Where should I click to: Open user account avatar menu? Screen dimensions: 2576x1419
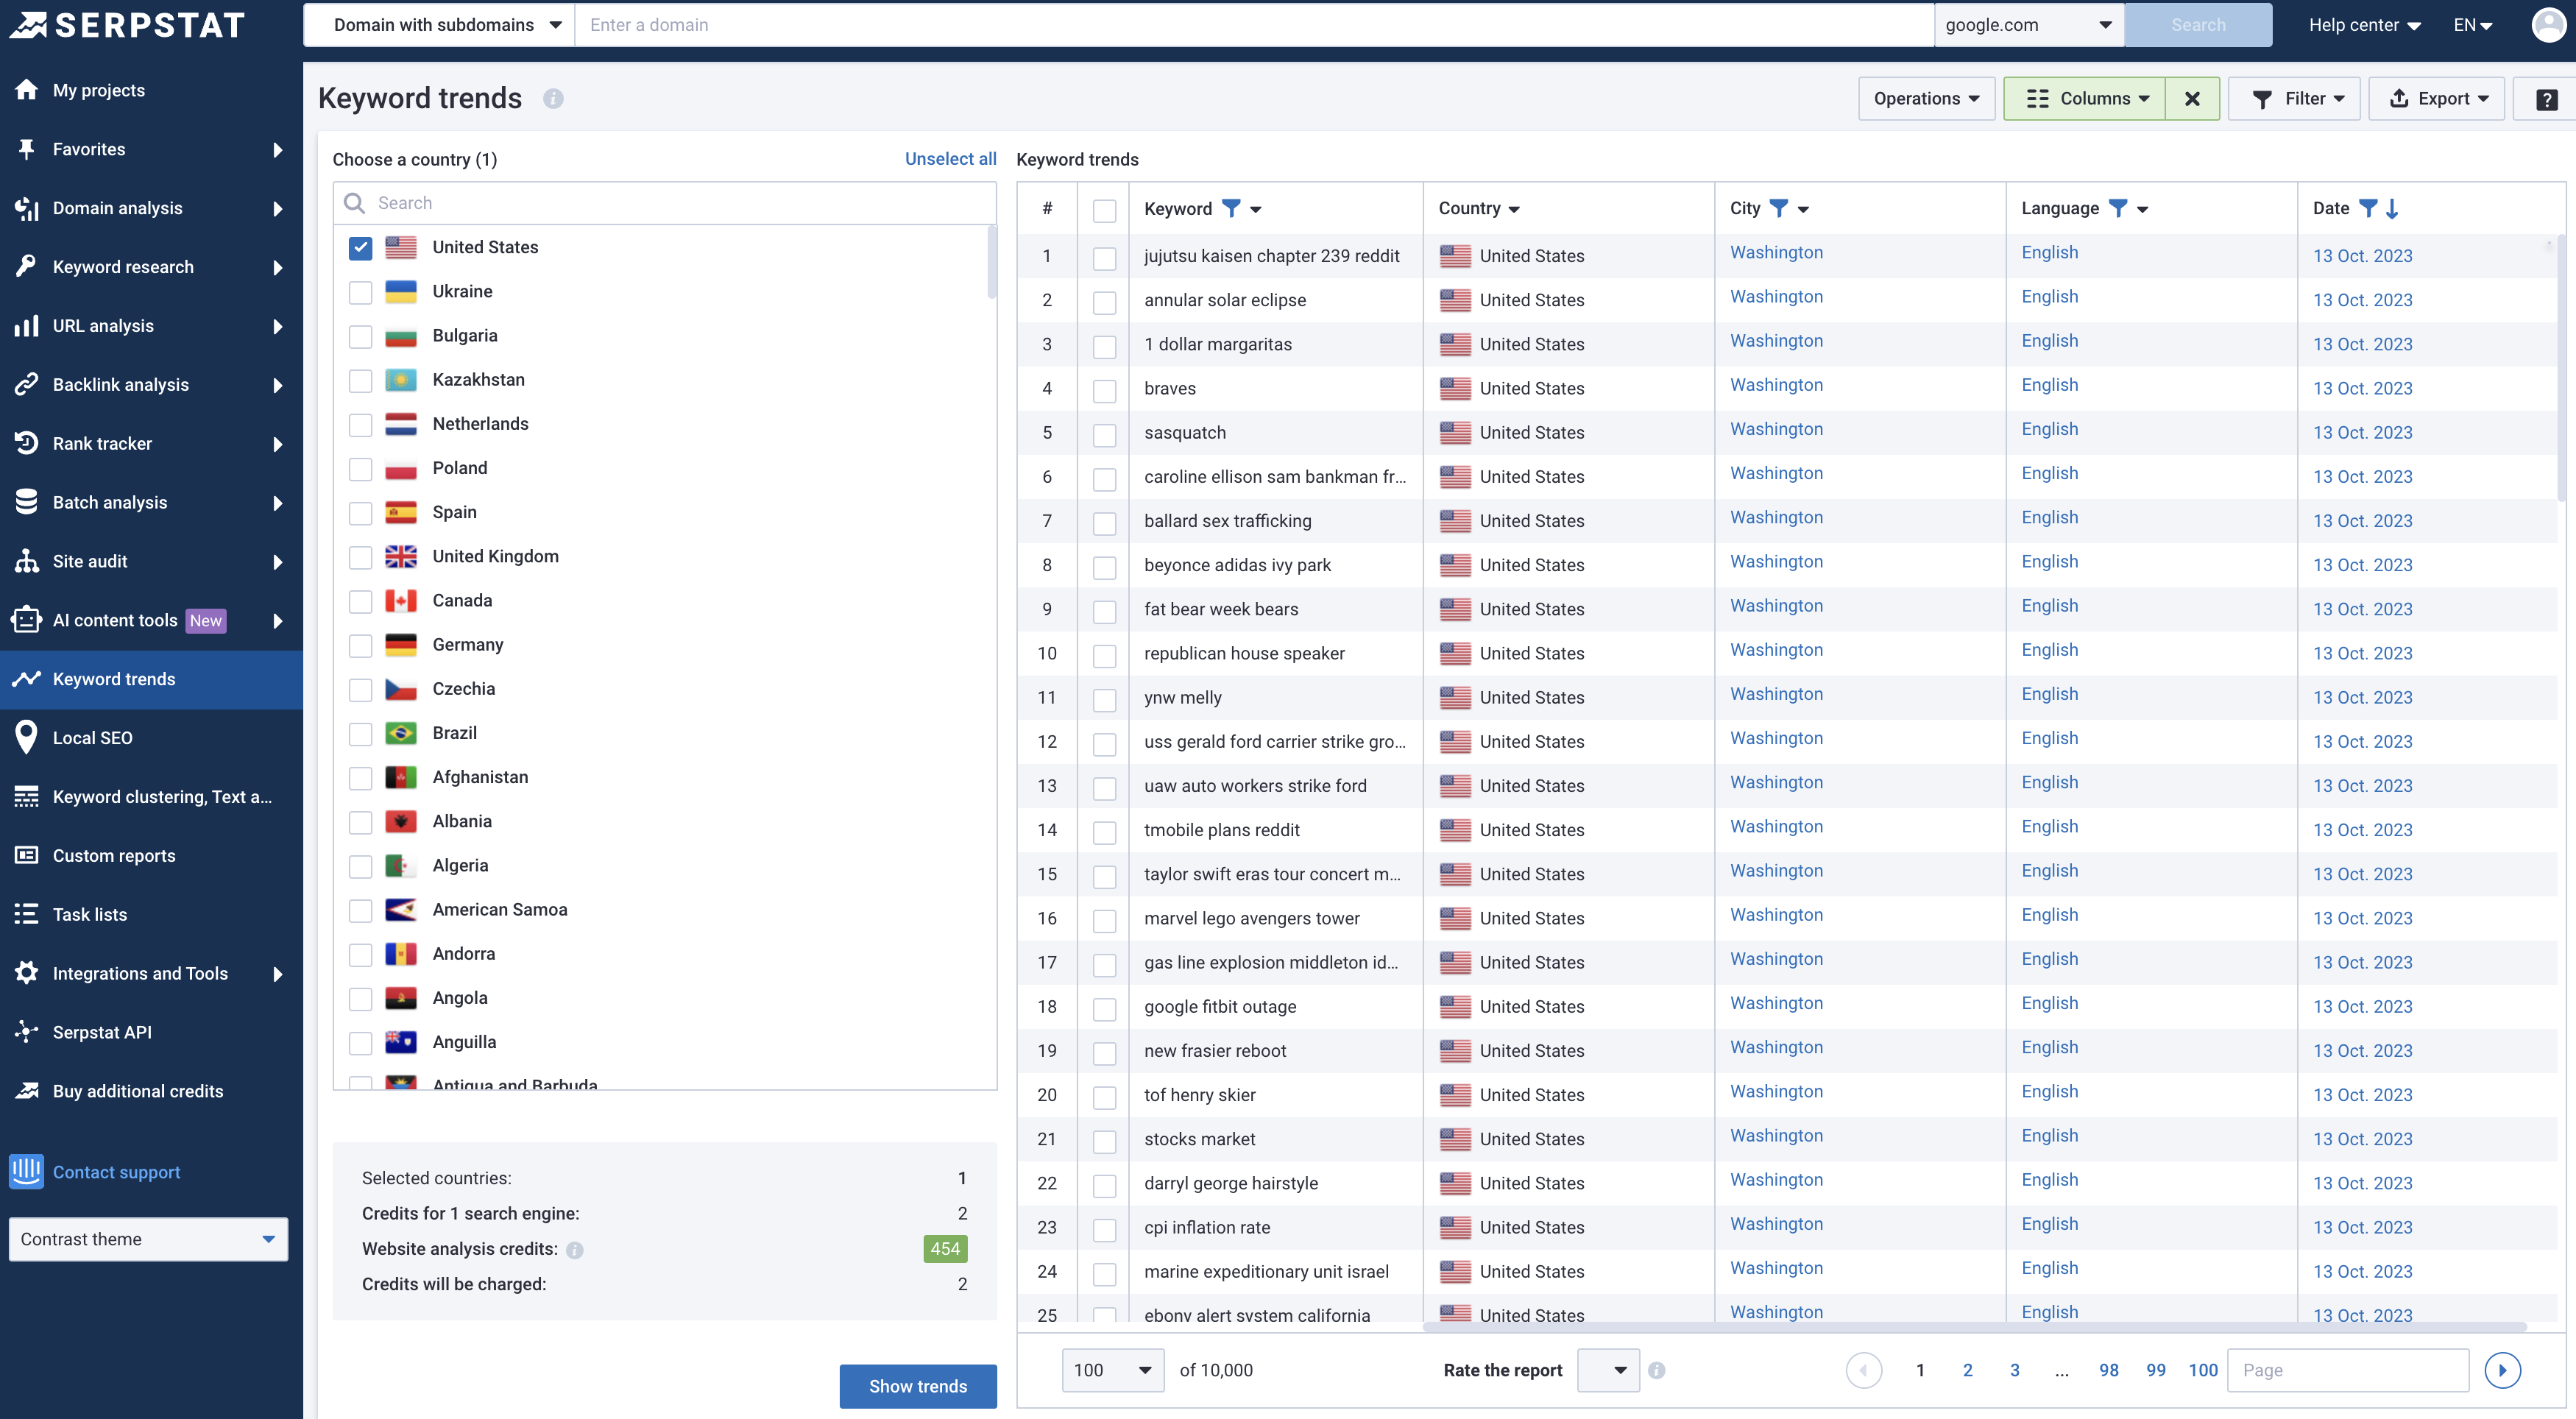click(2549, 25)
